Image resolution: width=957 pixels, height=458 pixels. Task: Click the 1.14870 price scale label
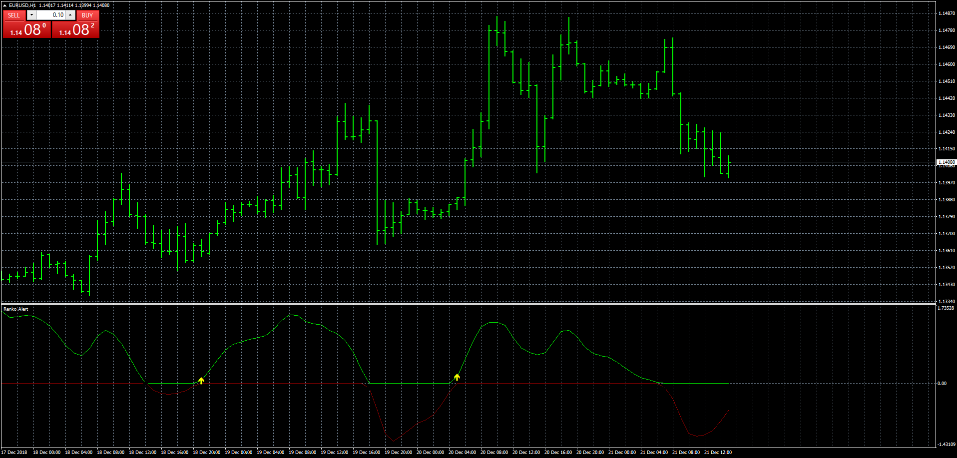coord(947,13)
